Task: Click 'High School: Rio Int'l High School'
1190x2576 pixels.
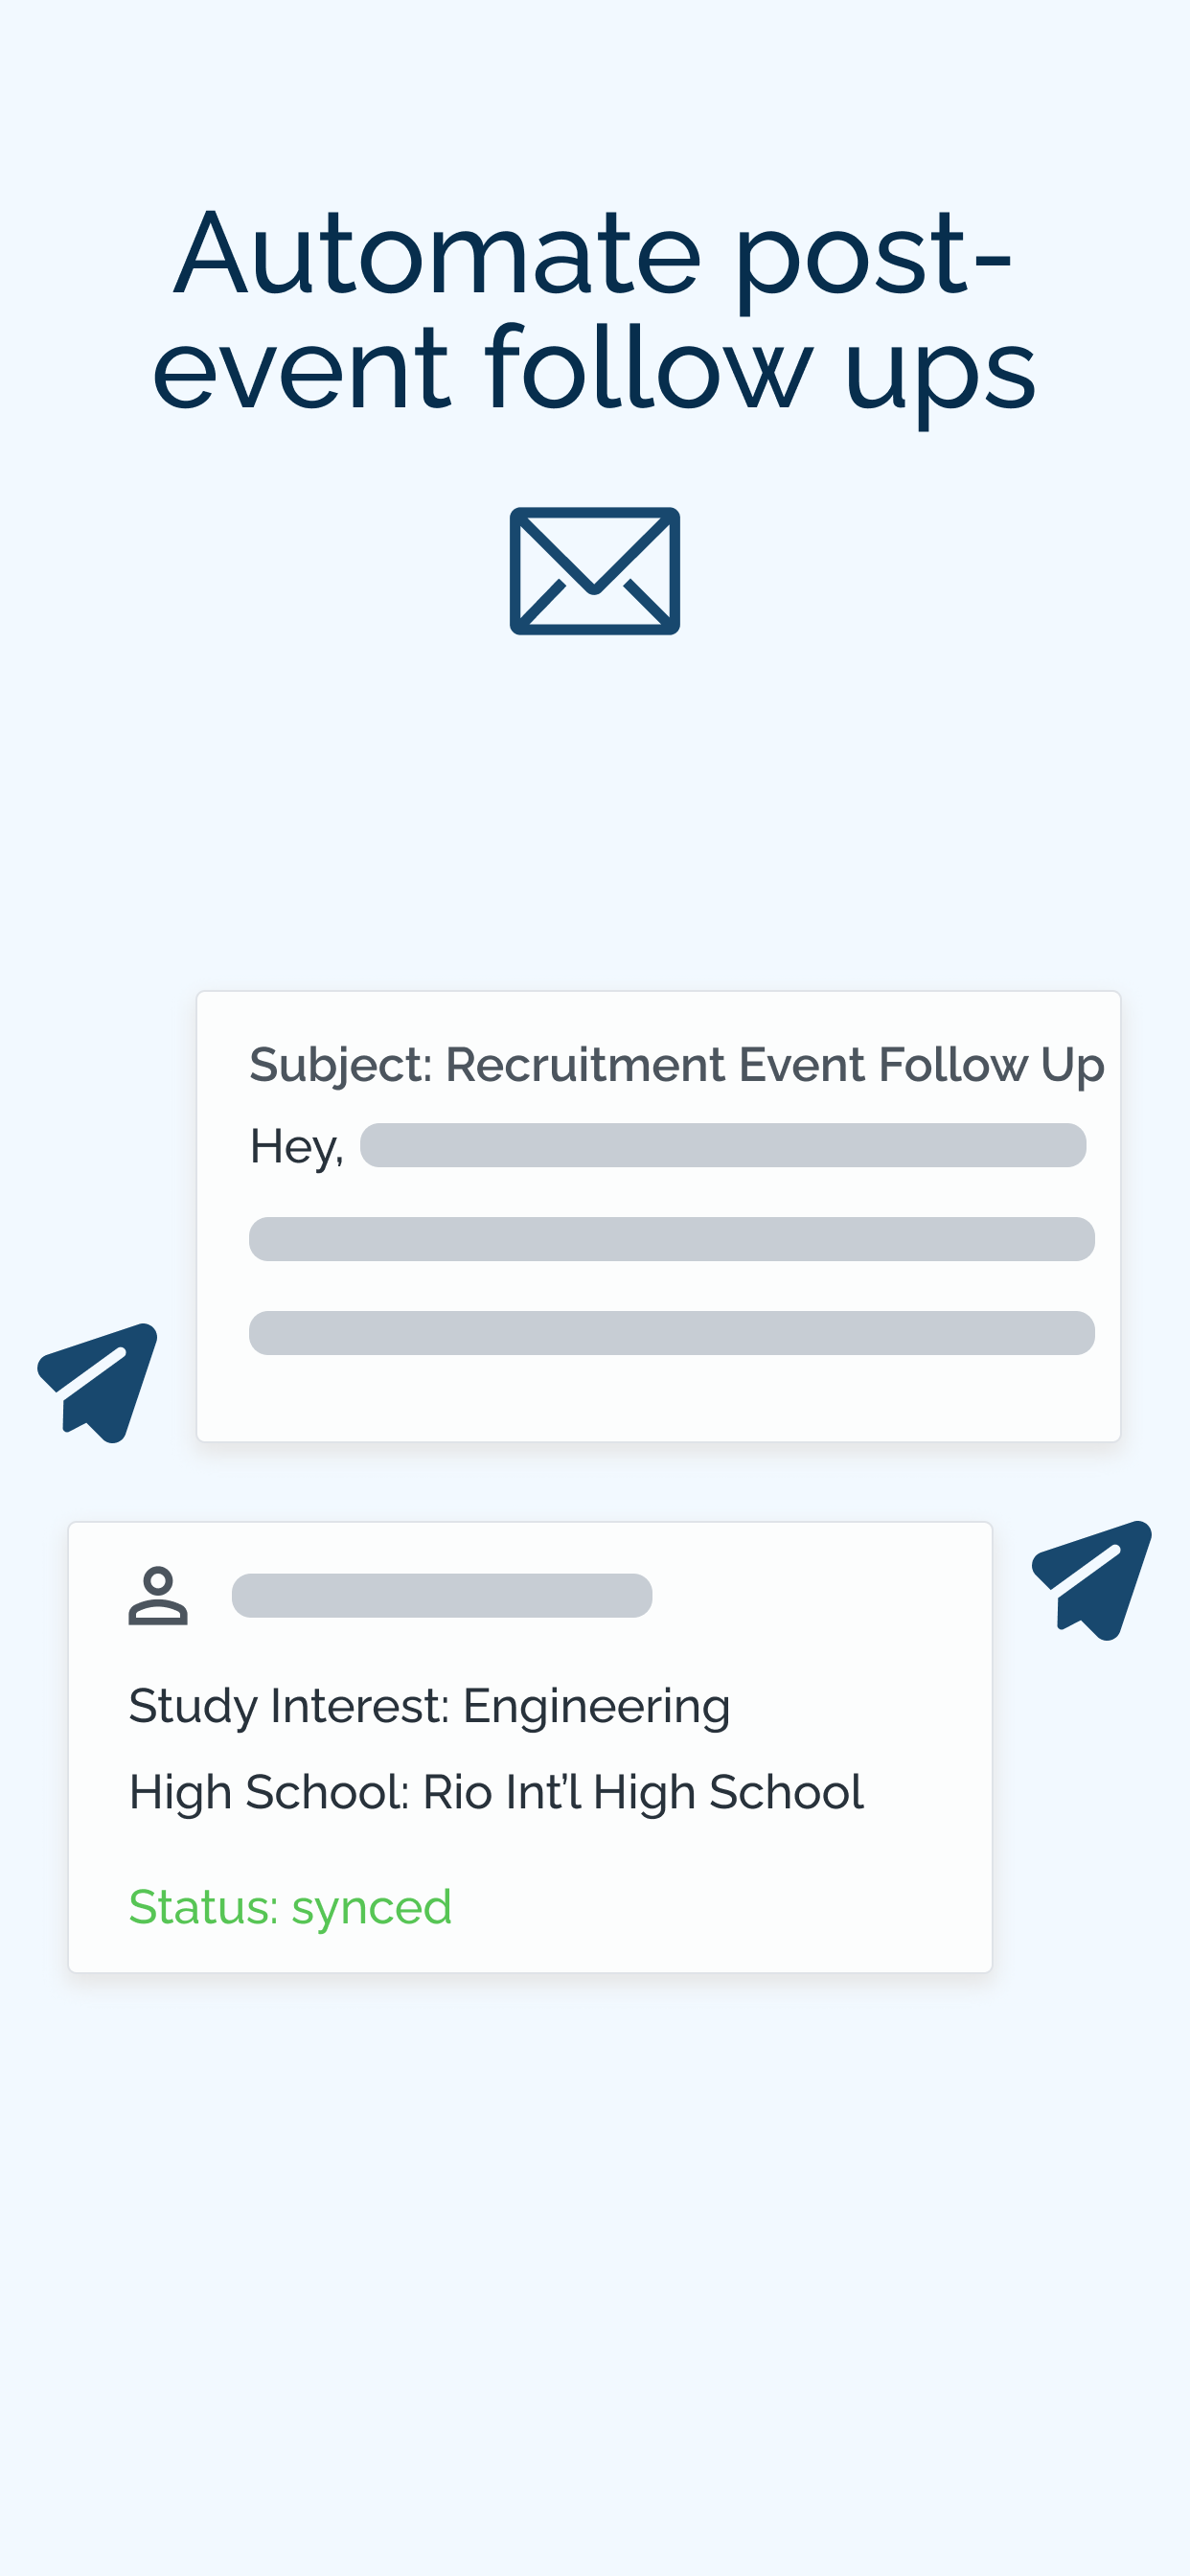Action: [x=496, y=1792]
